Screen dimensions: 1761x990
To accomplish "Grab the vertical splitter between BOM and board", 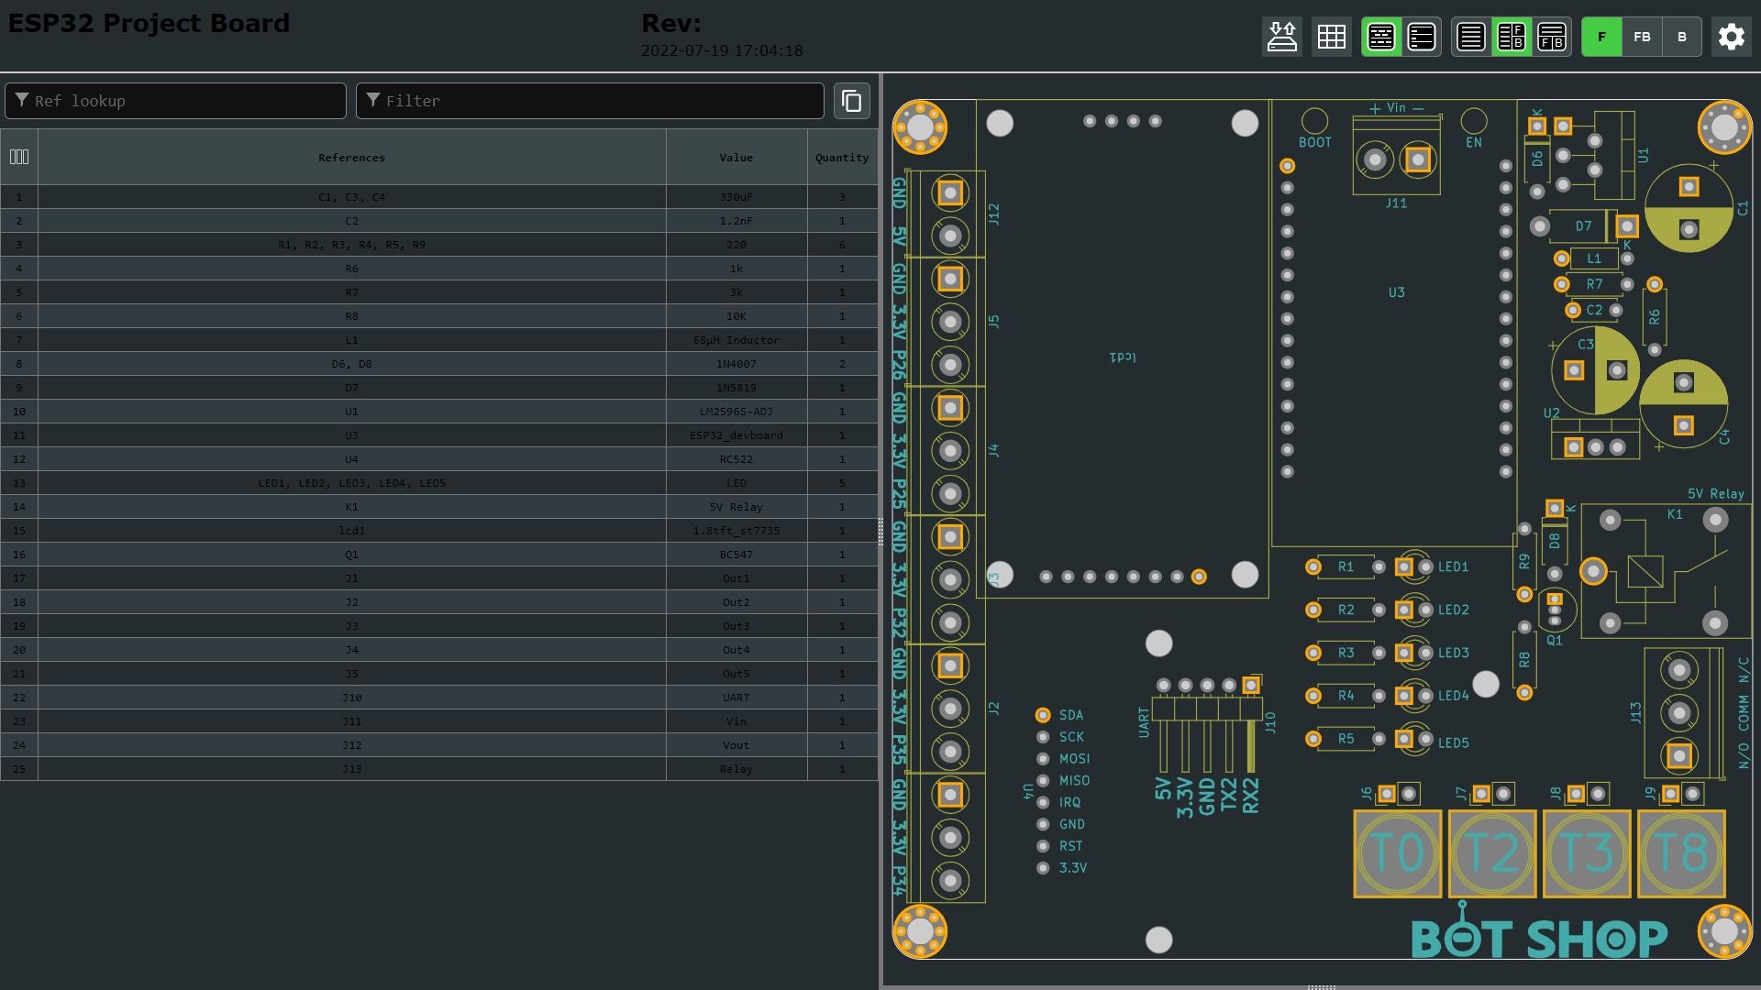I will point(880,532).
